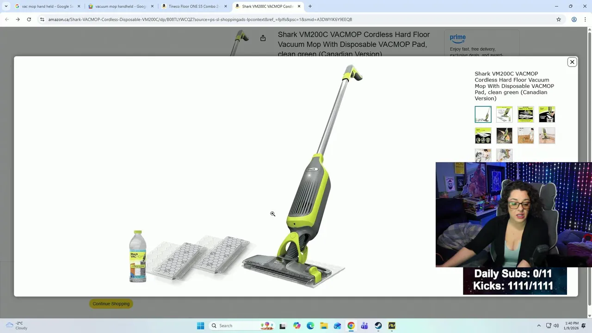The width and height of the screenshot is (592, 333).
Task: Close the Tineco Floor ONE tab
Action: coord(226,6)
